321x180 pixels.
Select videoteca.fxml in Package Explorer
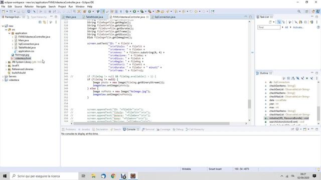pyautogui.click(x=23, y=58)
